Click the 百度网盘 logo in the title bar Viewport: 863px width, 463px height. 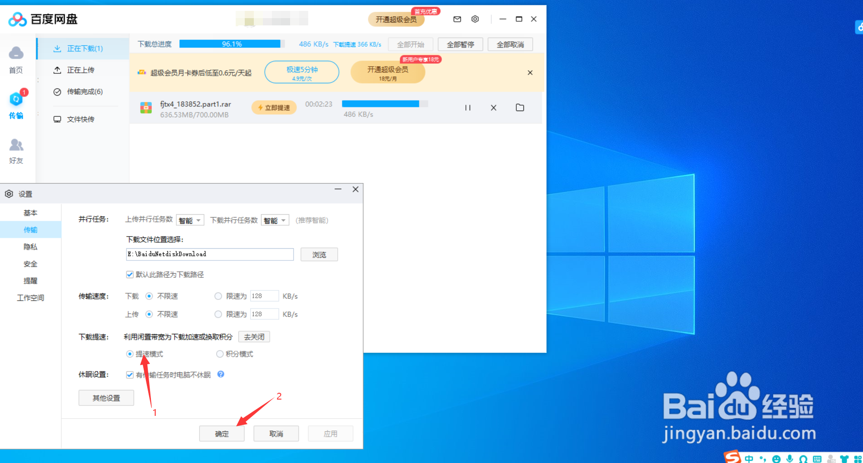click(x=43, y=19)
